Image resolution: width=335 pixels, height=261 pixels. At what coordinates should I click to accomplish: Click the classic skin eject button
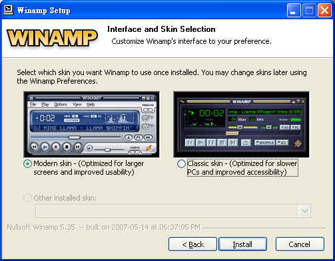(246, 143)
